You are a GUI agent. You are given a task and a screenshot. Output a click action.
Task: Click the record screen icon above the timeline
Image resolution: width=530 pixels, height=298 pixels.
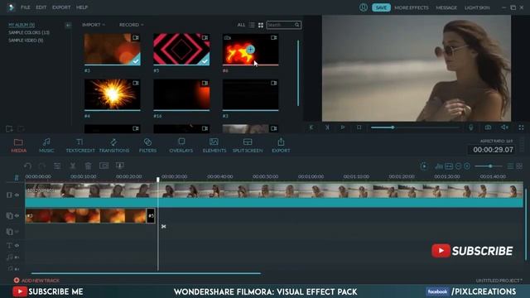pos(119,166)
